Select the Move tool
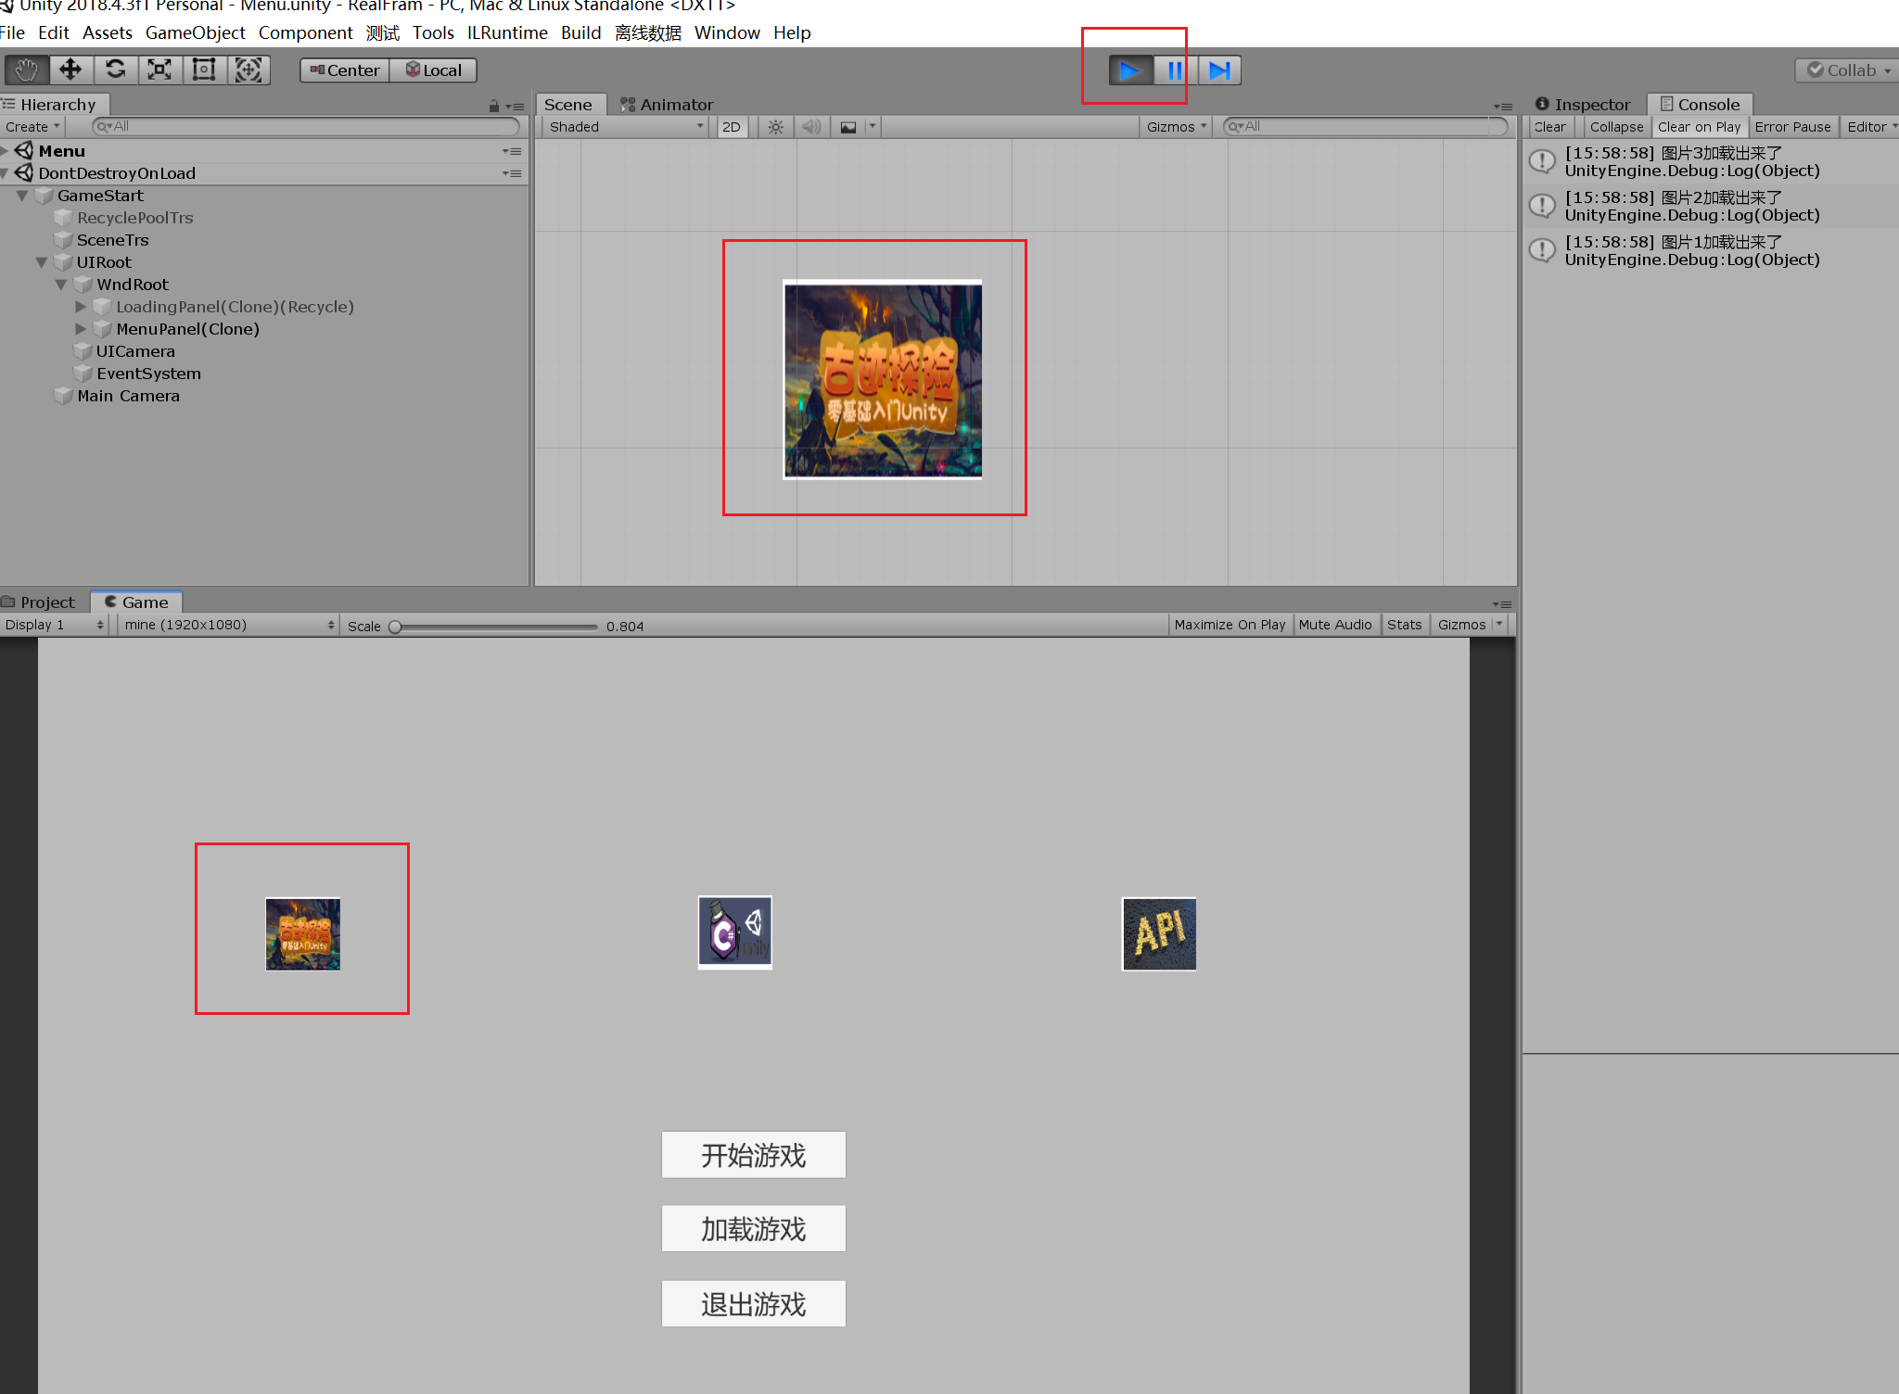The image size is (1899, 1394). click(x=70, y=70)
